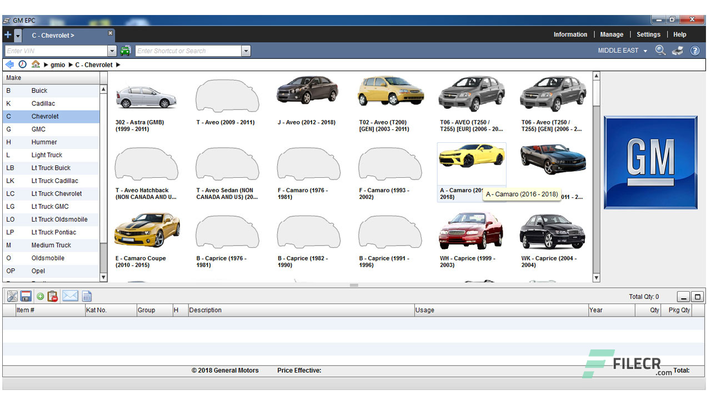Select Lt Truck Buick make
The image size is (711, 400).
(x=51, y=168)
